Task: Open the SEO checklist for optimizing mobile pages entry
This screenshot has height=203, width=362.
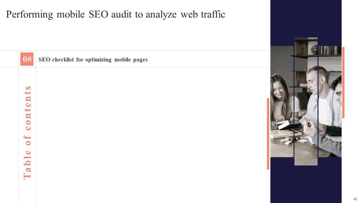Action: [93, 60]
